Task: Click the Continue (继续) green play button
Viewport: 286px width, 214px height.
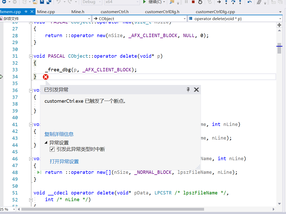Action: coord(145,2)
